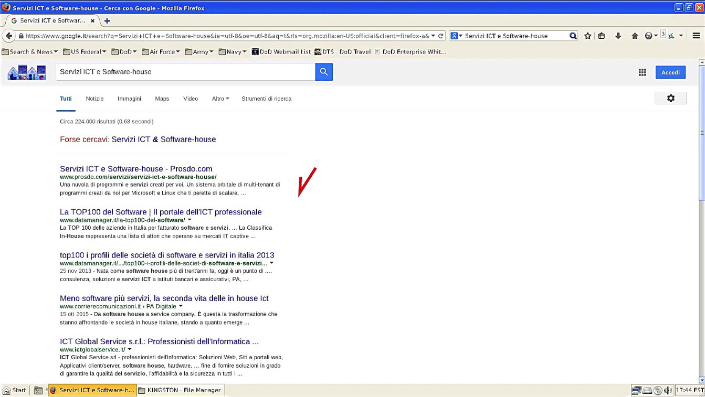Open a new tab with plus icon
Screen dimensions: 705x397
point(107,21)
